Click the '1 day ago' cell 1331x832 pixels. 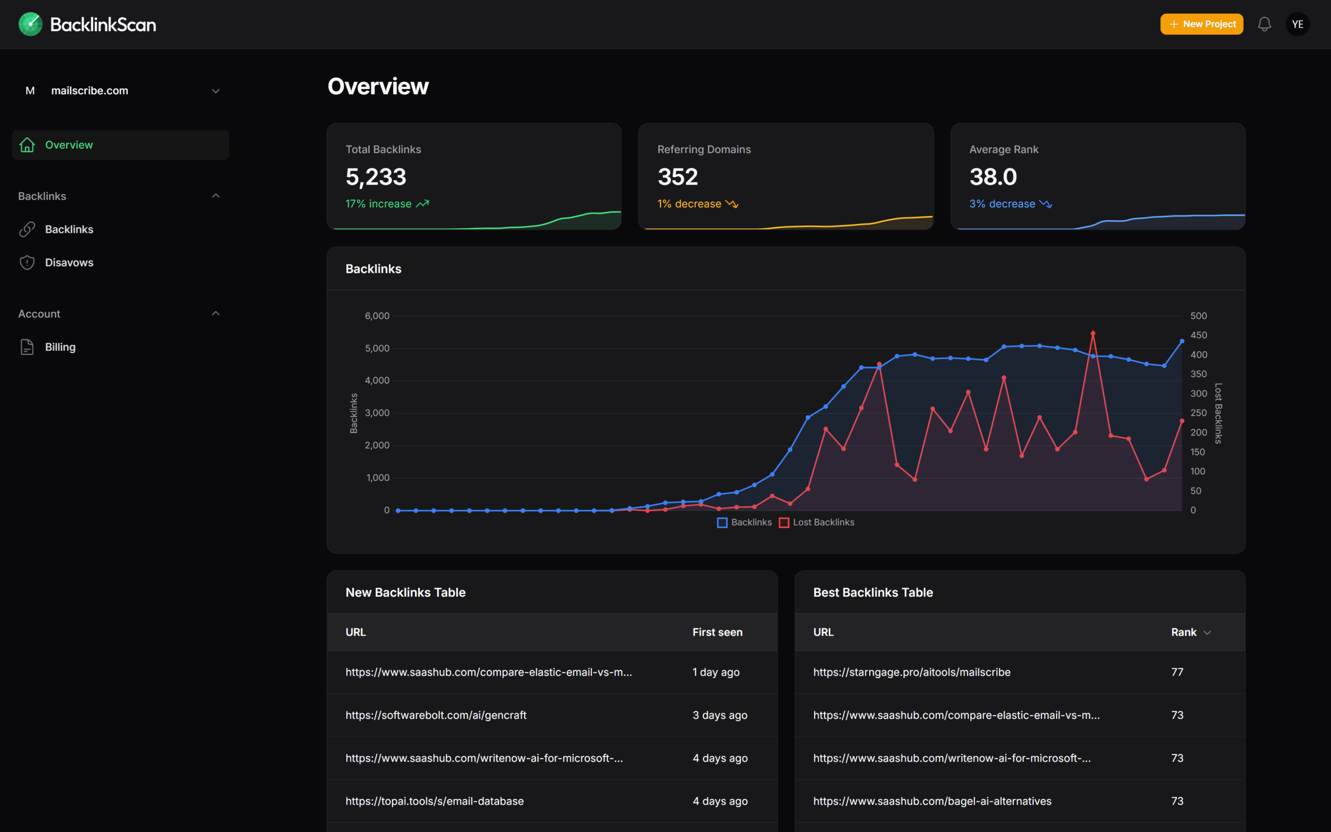tap(716, 672)
